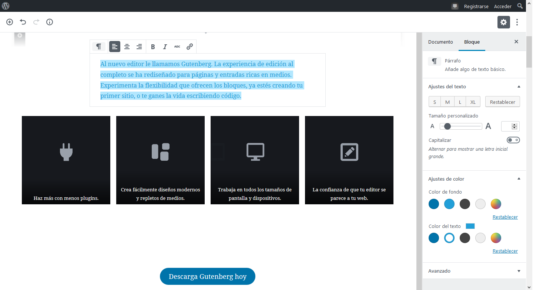
Task: Reset text color via Restablecer link
Action: (x=505, y=251)
